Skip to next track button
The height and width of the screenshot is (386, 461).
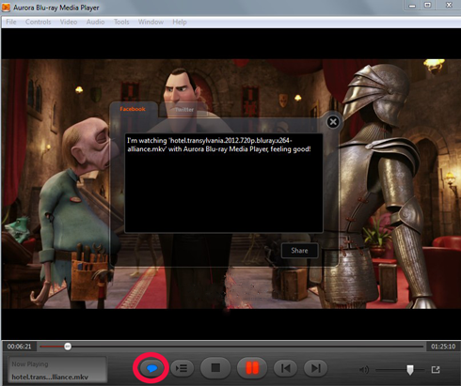[x=316, y=368]
